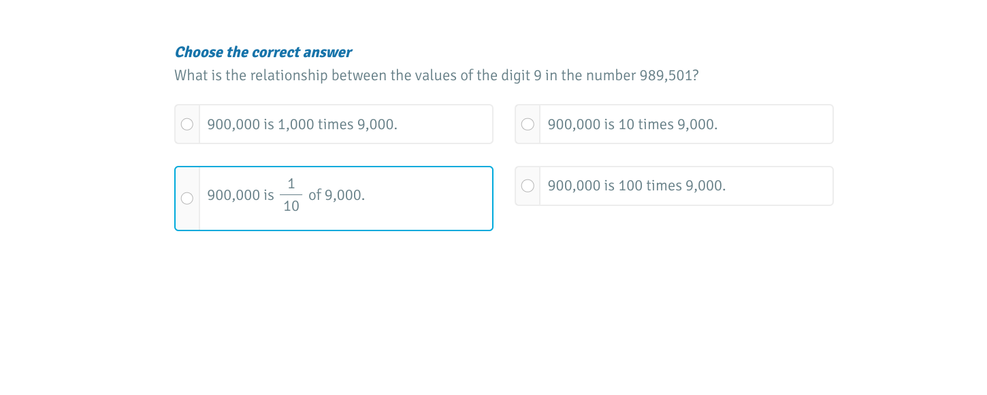987x395 pixels.
Task: Click the fraction 1/10 inside the selected option
Action: pos(291,195)
